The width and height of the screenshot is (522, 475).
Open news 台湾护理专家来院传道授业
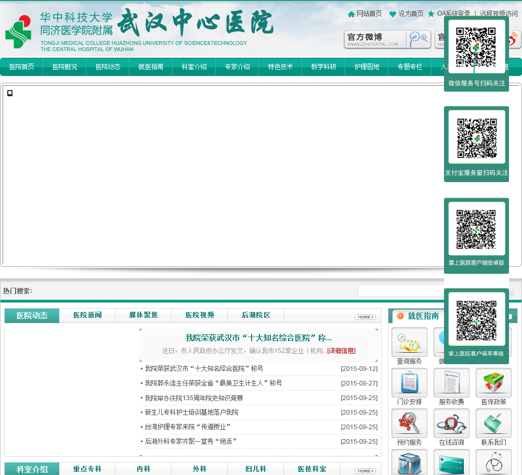(188, 427)
